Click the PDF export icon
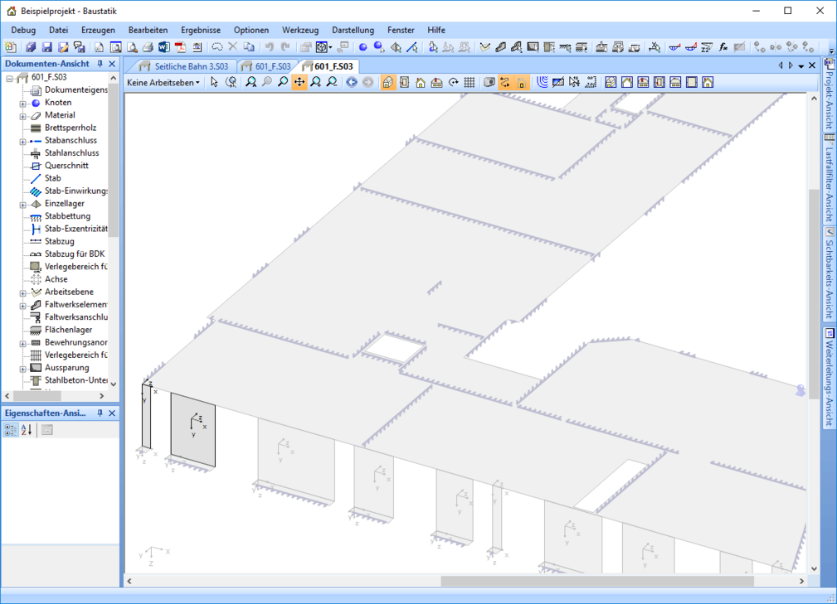The image size is (837, 604). tap(180, 47)
